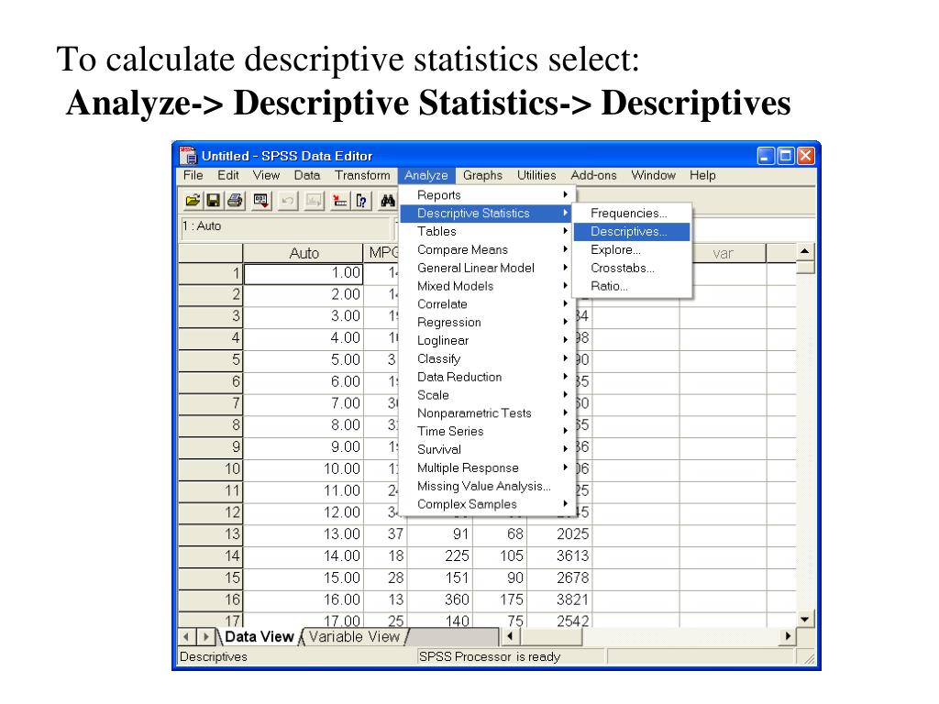939x704 pixels.
Task: Click the horizontal scrollbar left arrow
Action: 510,636
